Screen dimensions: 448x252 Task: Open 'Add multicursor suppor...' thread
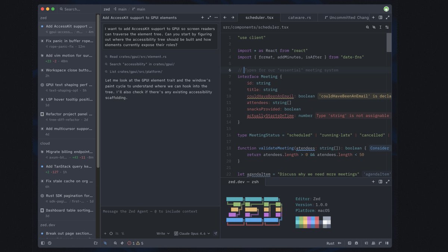coord(67,131)
